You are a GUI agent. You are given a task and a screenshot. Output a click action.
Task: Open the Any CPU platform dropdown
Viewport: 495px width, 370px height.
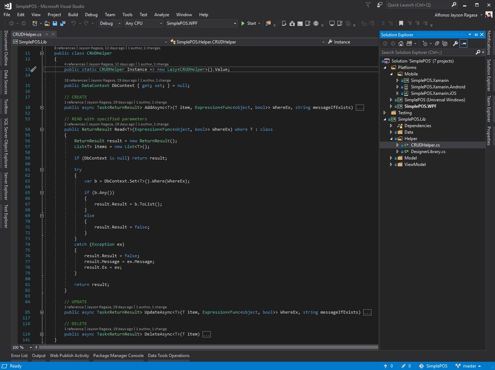[143, 24]
